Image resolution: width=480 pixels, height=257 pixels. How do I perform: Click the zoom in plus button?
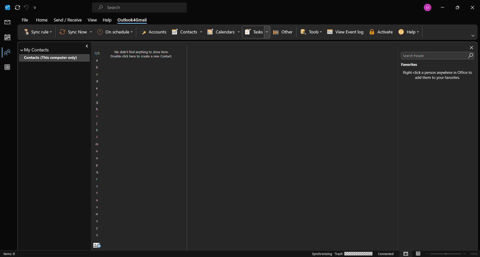pyautogui.click(x=464, y=254)
